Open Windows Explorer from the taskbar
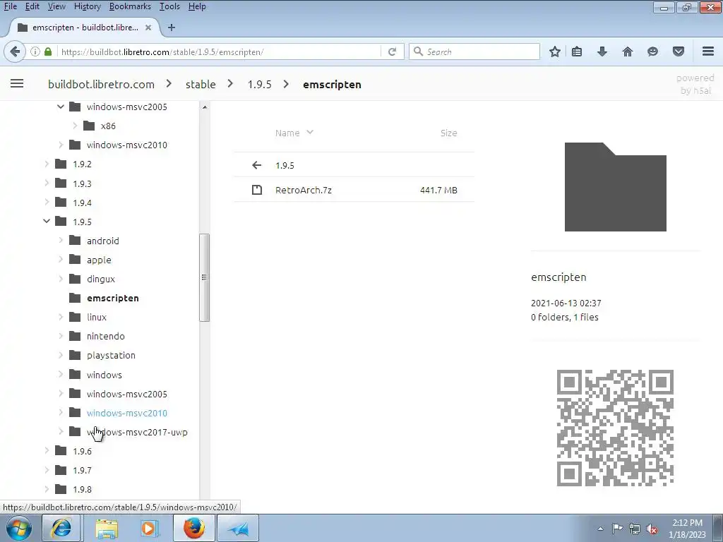This screenshot has width=723, height=542. 107,528
